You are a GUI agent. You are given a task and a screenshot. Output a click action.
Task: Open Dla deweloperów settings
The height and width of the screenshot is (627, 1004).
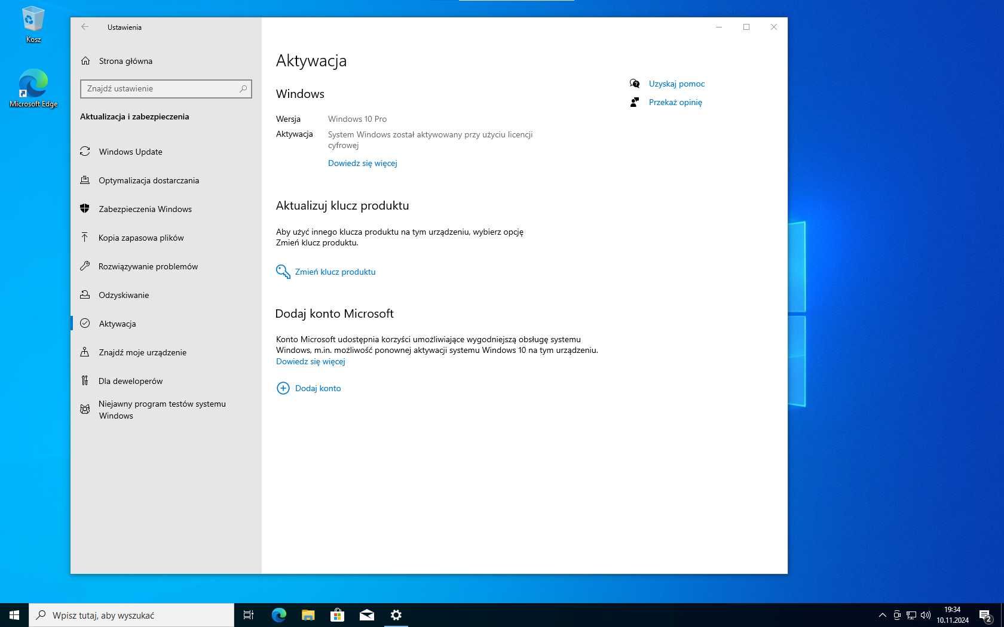pos(166,381)
